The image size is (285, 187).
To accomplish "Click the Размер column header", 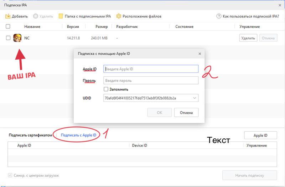I will pyautogui.click(x=102, y=27).
